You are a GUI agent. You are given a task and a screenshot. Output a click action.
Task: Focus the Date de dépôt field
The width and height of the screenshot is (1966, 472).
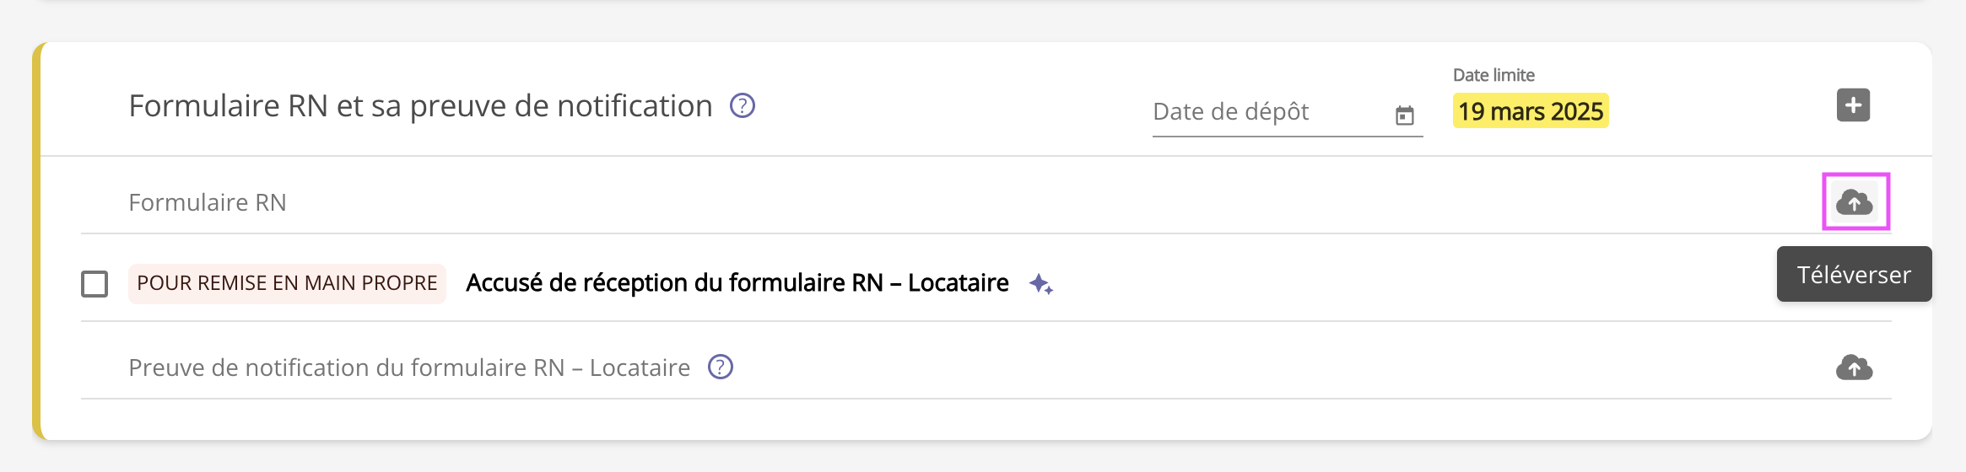coord(1266,112)
